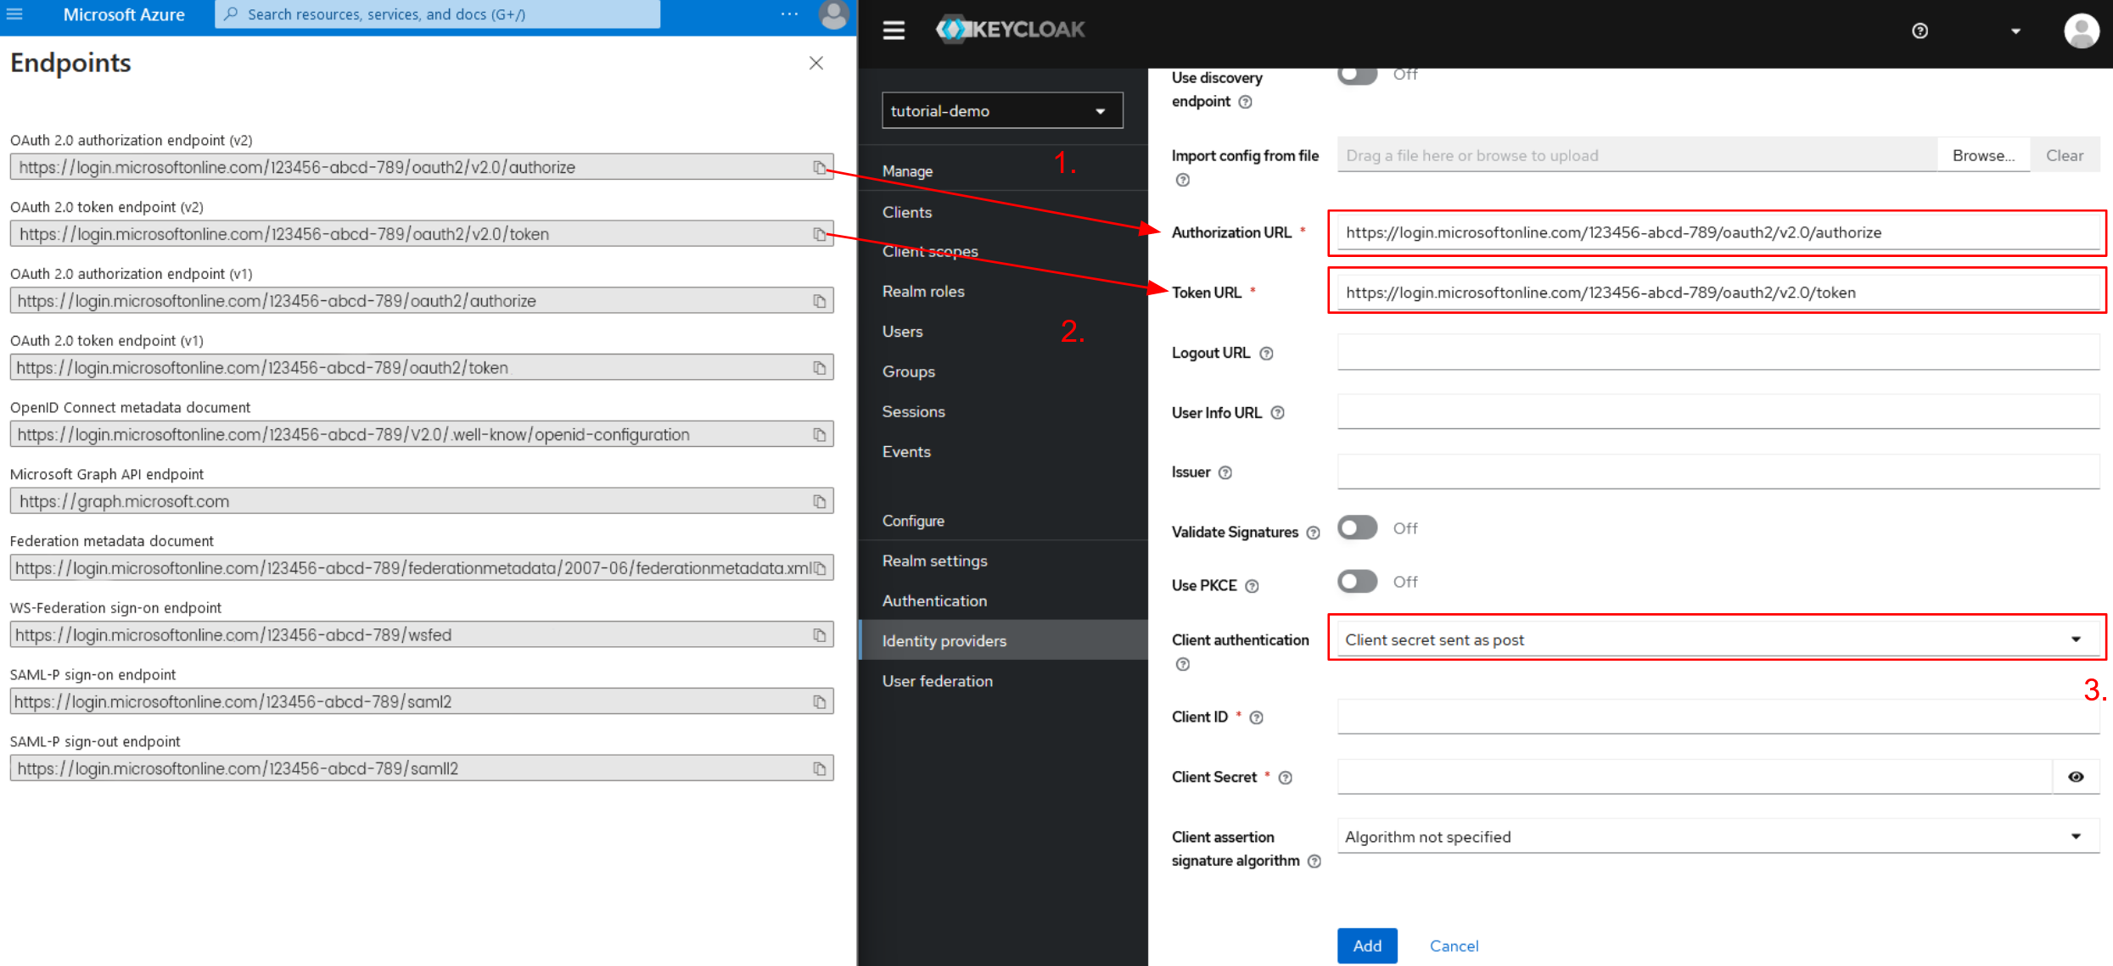Click the Microsoft Azure title
2113x966 pixels.
tap(124, 14)
